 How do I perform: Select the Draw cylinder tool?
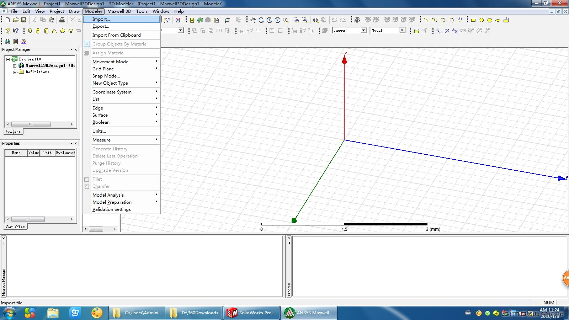38,31
